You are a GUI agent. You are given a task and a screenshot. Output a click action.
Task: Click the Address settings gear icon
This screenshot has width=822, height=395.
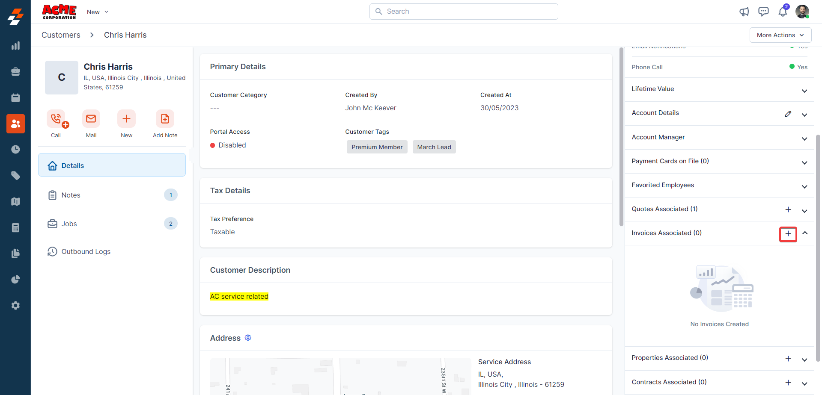(x=248, y=338)
